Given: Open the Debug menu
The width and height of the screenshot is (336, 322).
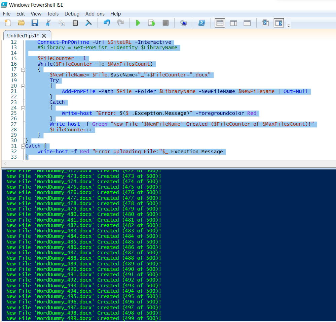Looking at the screenshot, I should 72,14.
